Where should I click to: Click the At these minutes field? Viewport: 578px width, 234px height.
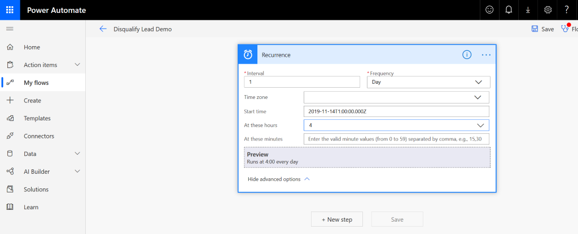396,139
